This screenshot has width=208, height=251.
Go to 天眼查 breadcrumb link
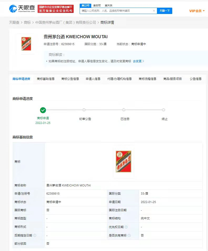[14, 23]
